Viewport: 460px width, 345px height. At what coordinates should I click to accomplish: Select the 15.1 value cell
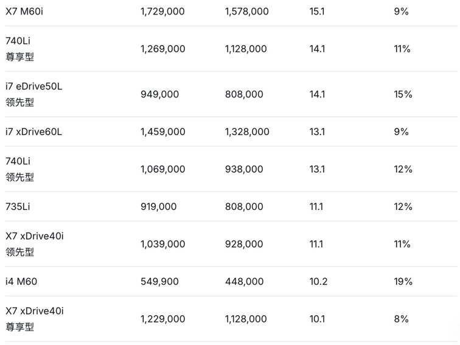point(317,12)
